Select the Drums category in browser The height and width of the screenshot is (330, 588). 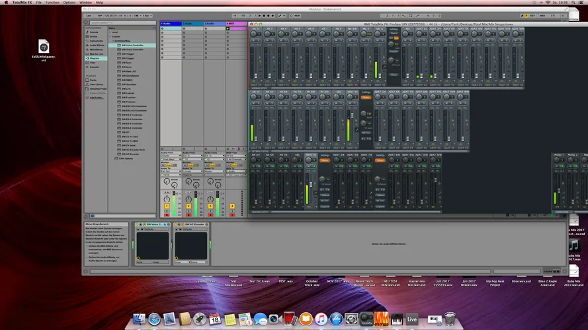tap(94, 36)
